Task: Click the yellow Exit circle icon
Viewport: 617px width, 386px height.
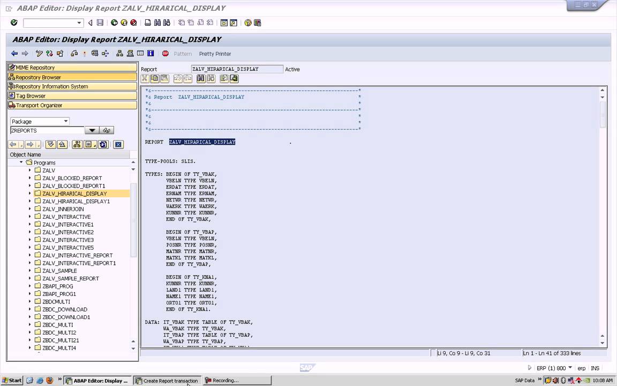Action: pyautogui.click(x=124, y=23)
